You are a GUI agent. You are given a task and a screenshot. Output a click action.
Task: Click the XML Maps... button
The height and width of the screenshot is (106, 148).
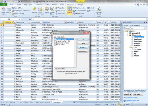click(138, 95)
